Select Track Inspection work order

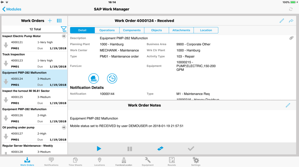34,60
